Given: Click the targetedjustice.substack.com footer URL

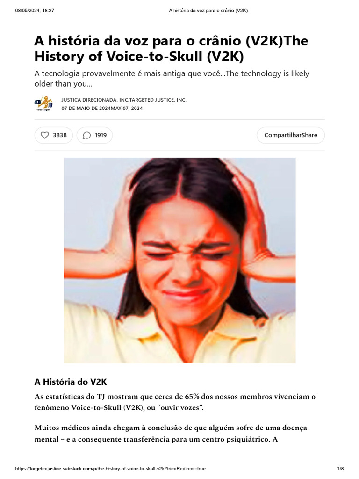Looking at the screenshot, I should 110,469.
